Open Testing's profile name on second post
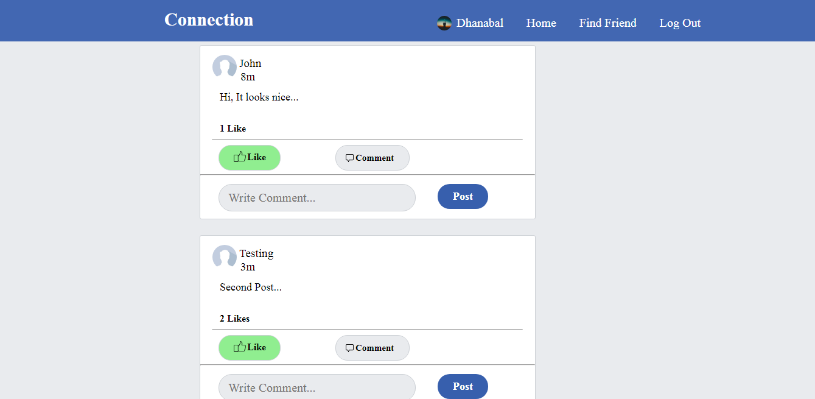The image size is (815, 399). [x=256, y=253]
